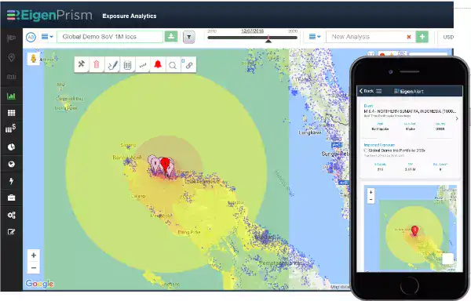Click the Street View pegman icon
Image resolution: width=471 pixels, height=301 pixels.
point(33,59)
